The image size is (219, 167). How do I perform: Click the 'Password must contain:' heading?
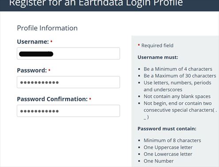tap(167, 129)
